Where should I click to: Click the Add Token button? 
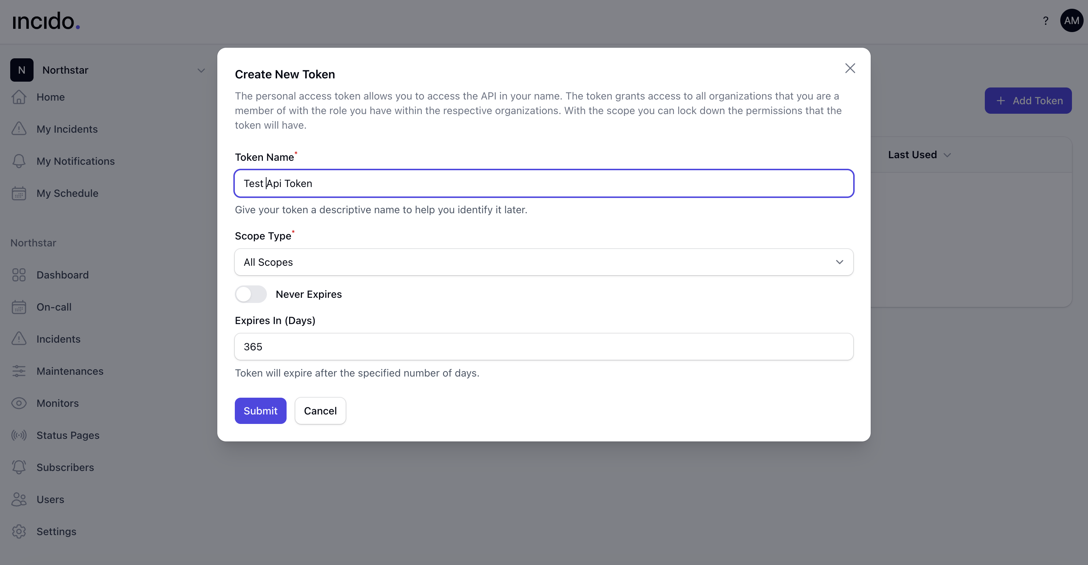click(1028, 101)
